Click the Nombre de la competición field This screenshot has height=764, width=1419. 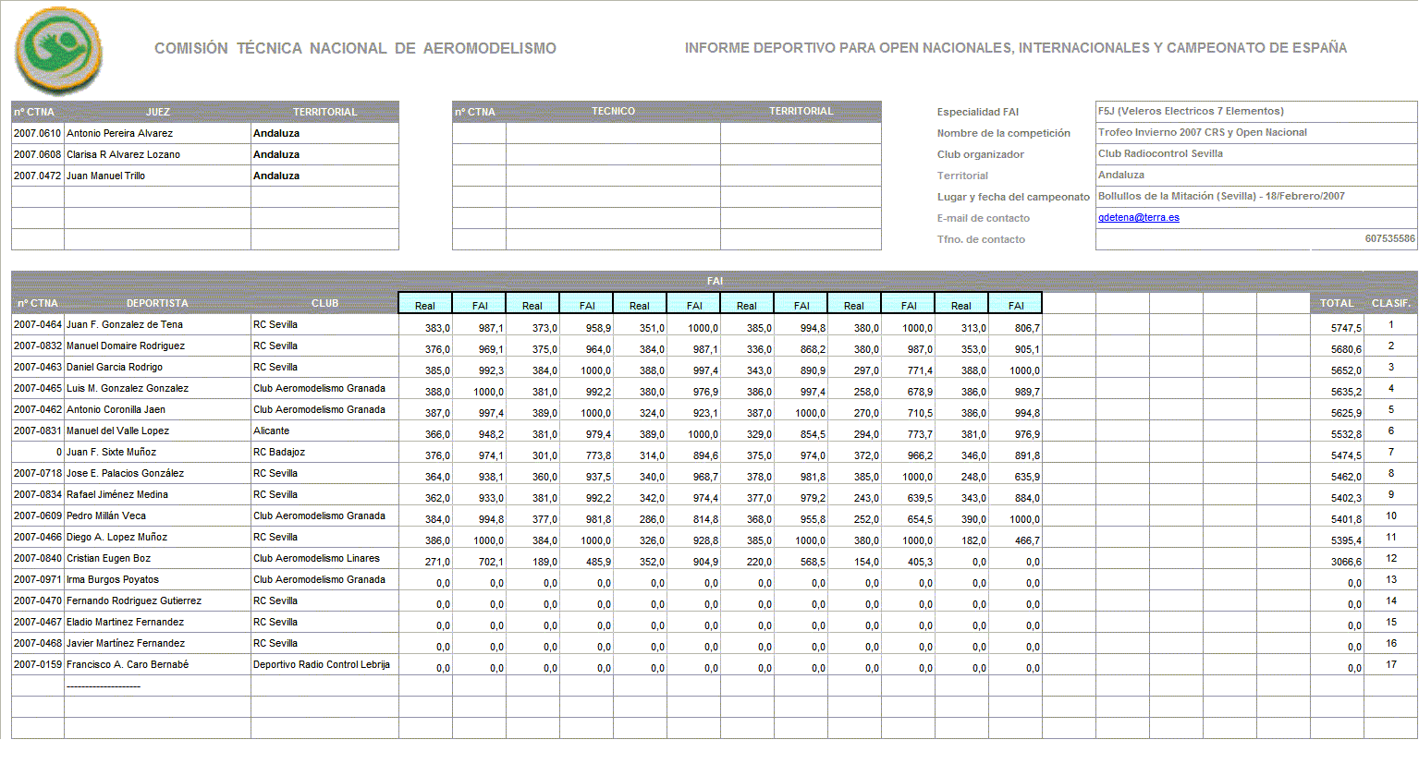(1202, 133)
